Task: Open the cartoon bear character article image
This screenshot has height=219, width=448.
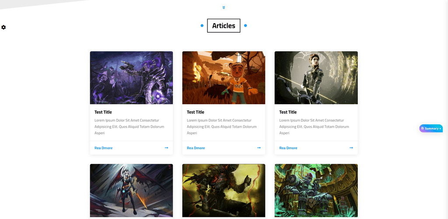Action: 224,78
